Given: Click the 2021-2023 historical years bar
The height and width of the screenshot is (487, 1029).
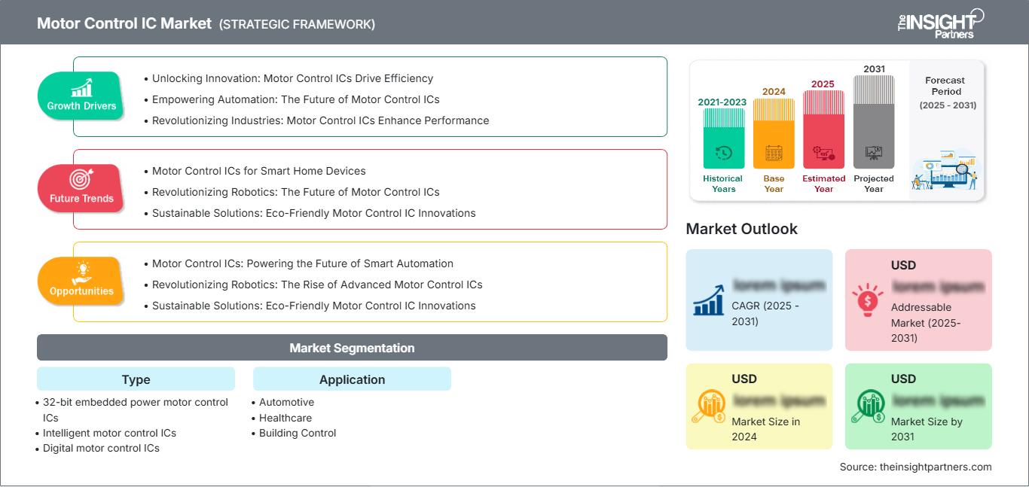Looking at the screenshot, I should (x=724, y=138).
